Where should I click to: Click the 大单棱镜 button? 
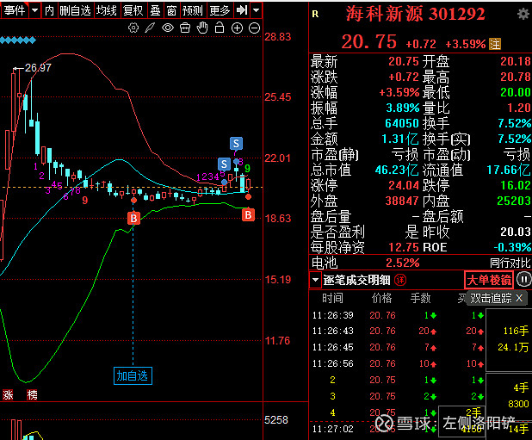point(489,280)
